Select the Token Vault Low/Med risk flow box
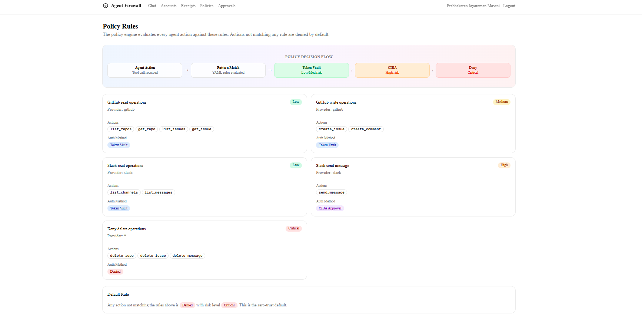 click(x=312, y=70)
